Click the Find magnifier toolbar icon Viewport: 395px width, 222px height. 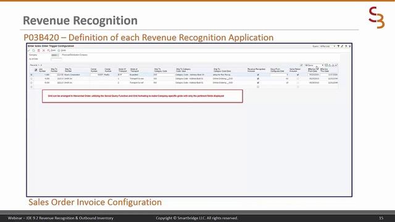pyautogui.click(x=33, y=51)
